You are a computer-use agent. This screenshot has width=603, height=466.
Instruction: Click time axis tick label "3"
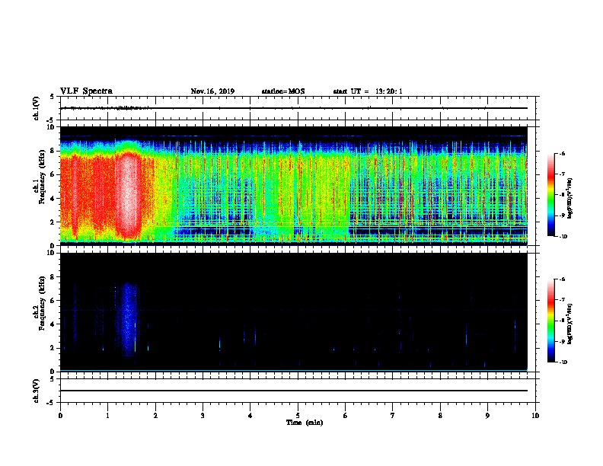[x=203, y=416]
